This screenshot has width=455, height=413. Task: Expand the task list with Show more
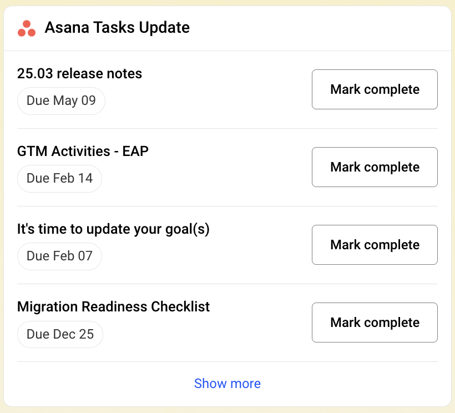[x=228, y=384]
